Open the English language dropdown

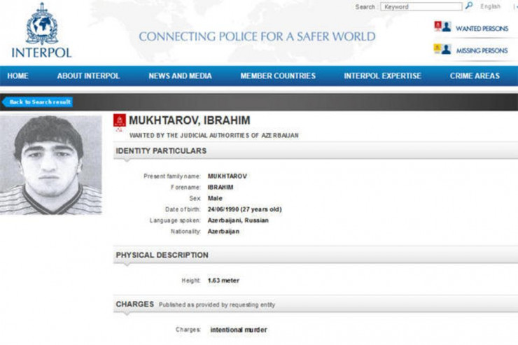(x=491, y=7)
